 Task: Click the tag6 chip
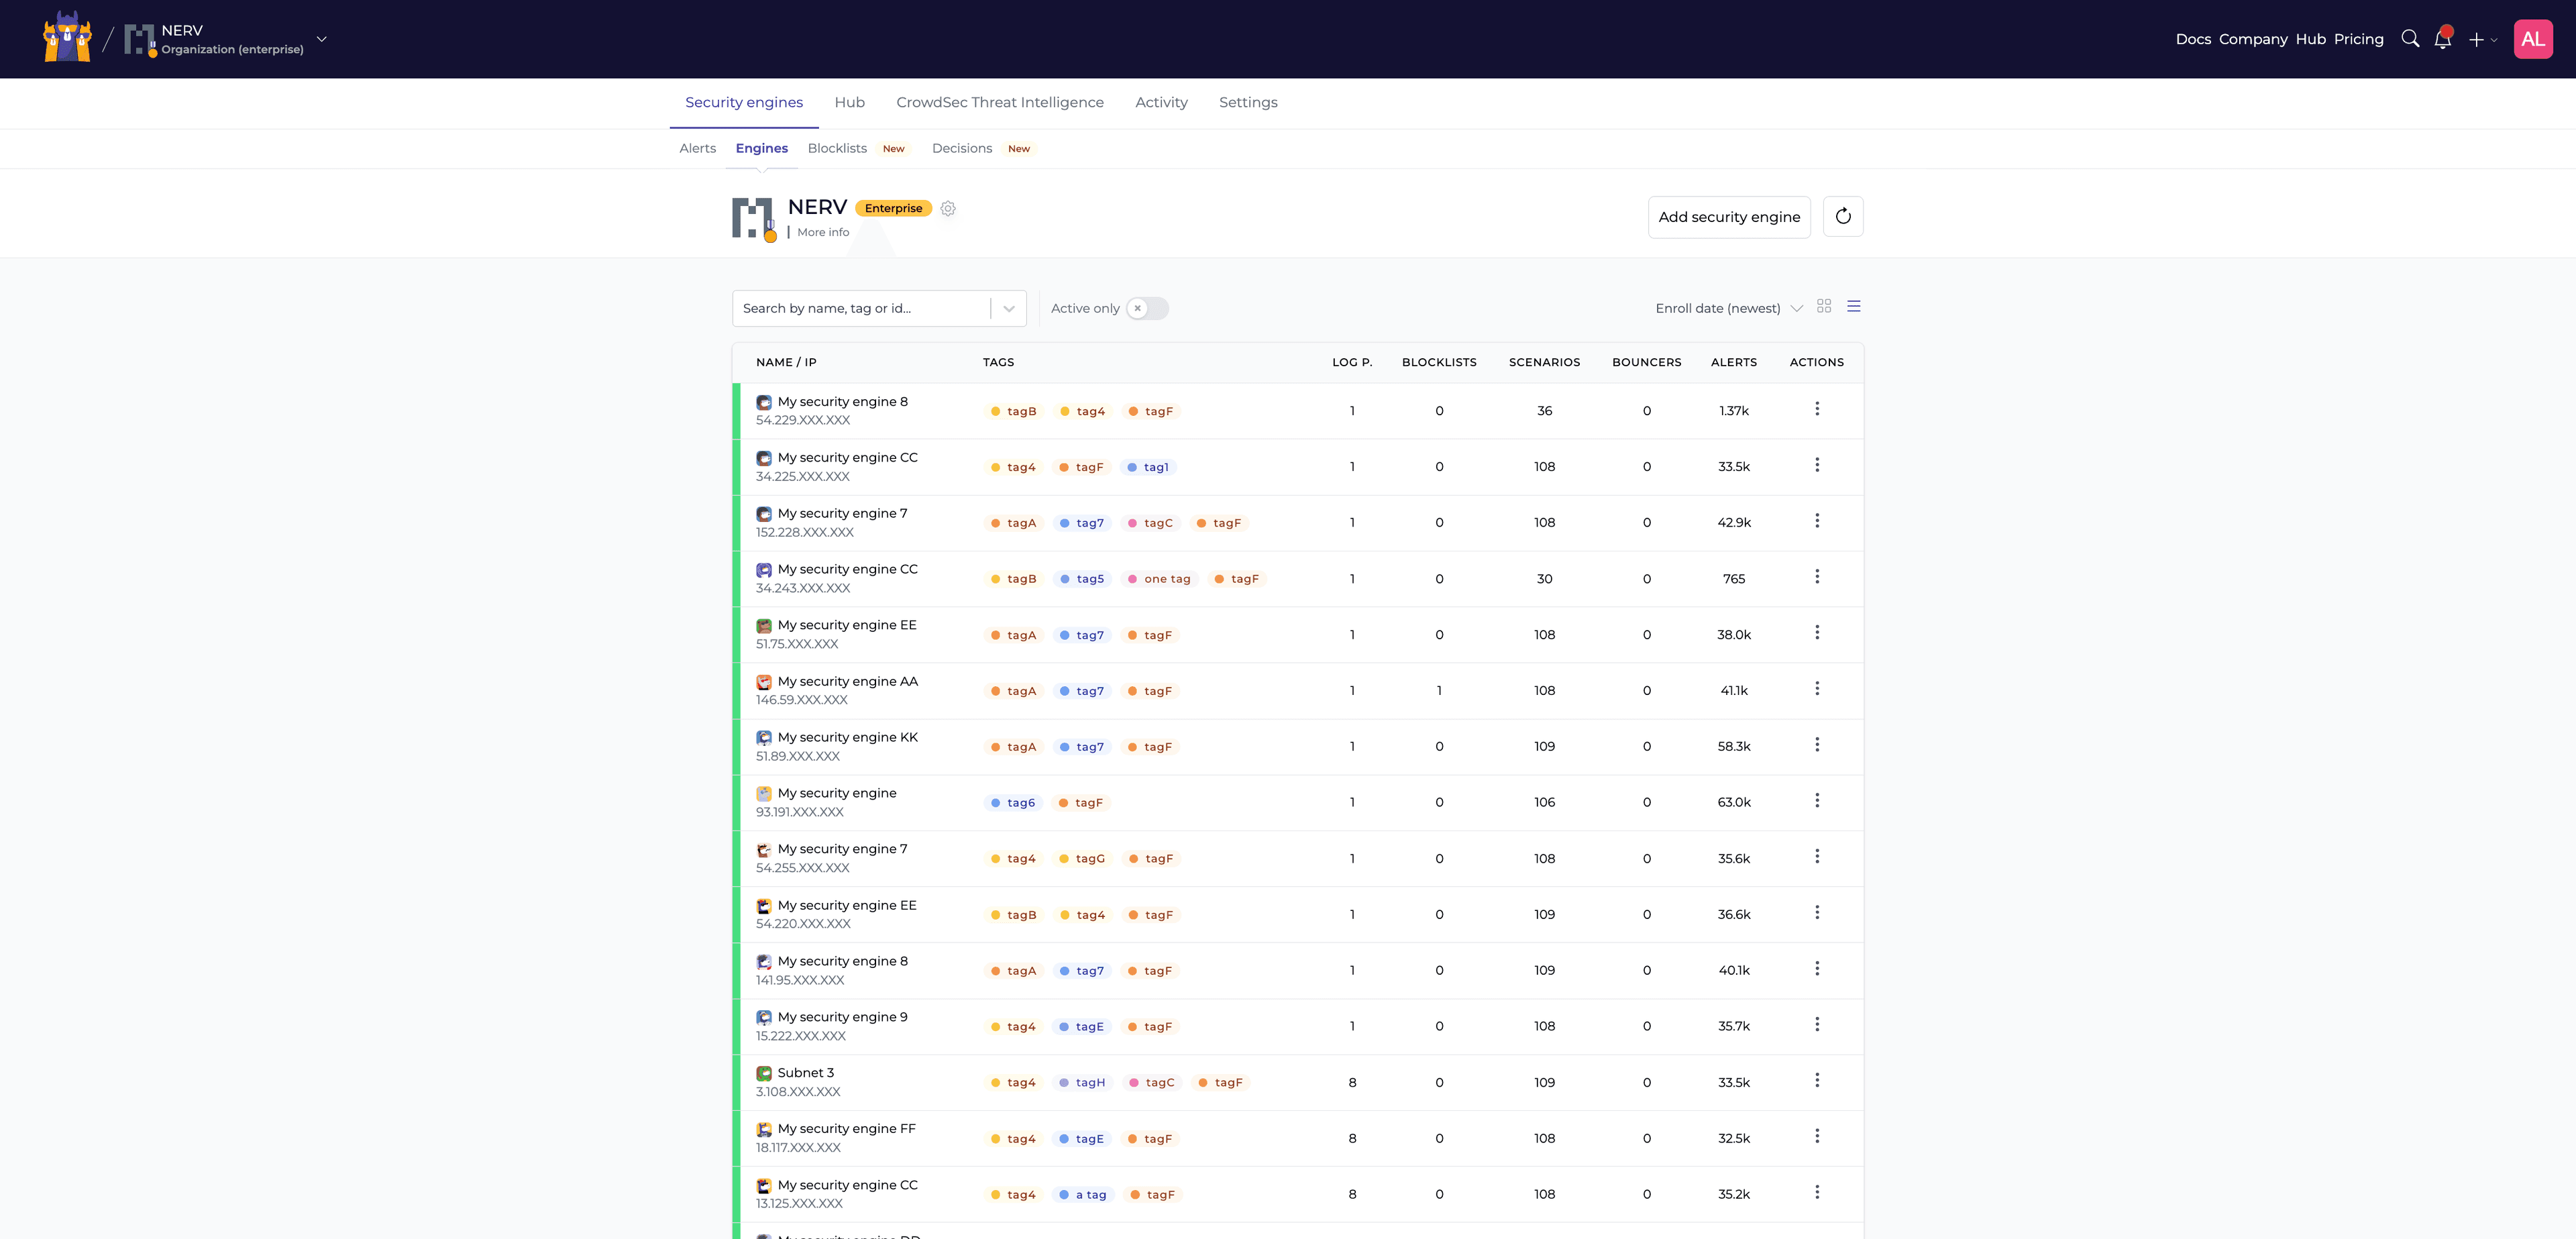coord(1013,802)
